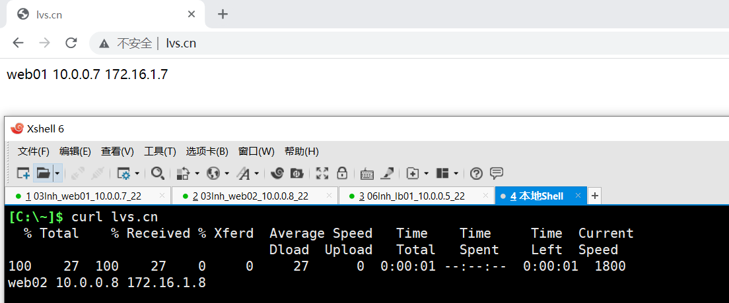Close the 03lnh_web01 session tab
Viewport: 729px width, 303px height.
point(162,196)
